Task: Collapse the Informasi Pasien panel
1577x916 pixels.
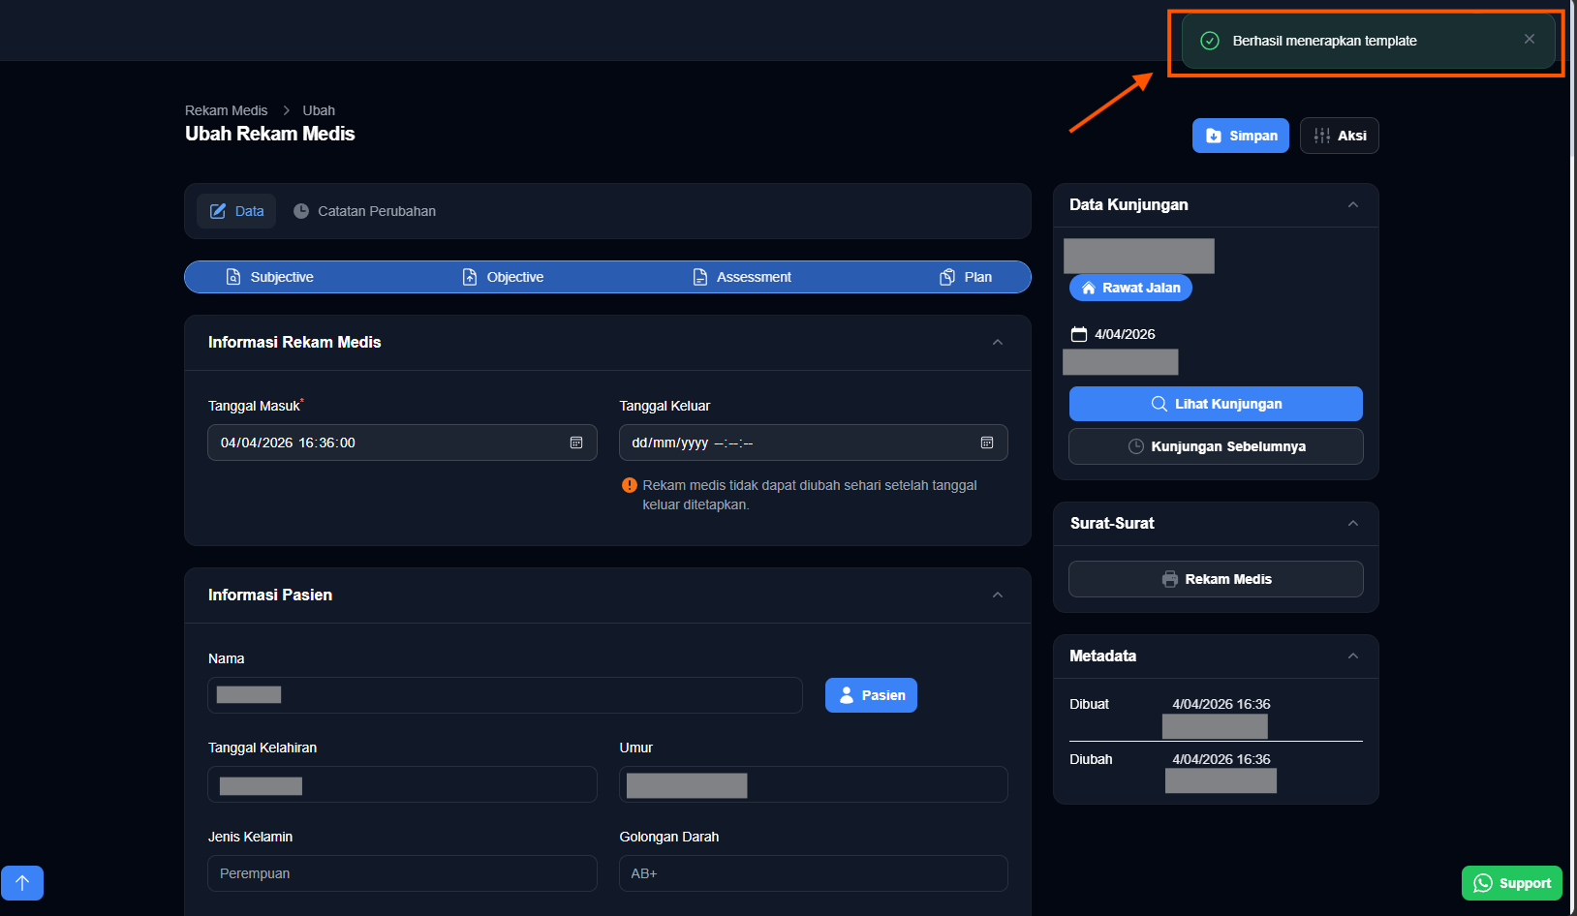Action: 998,595
